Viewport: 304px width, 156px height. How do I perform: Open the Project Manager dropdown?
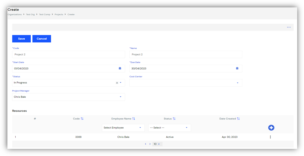point(68,97)
